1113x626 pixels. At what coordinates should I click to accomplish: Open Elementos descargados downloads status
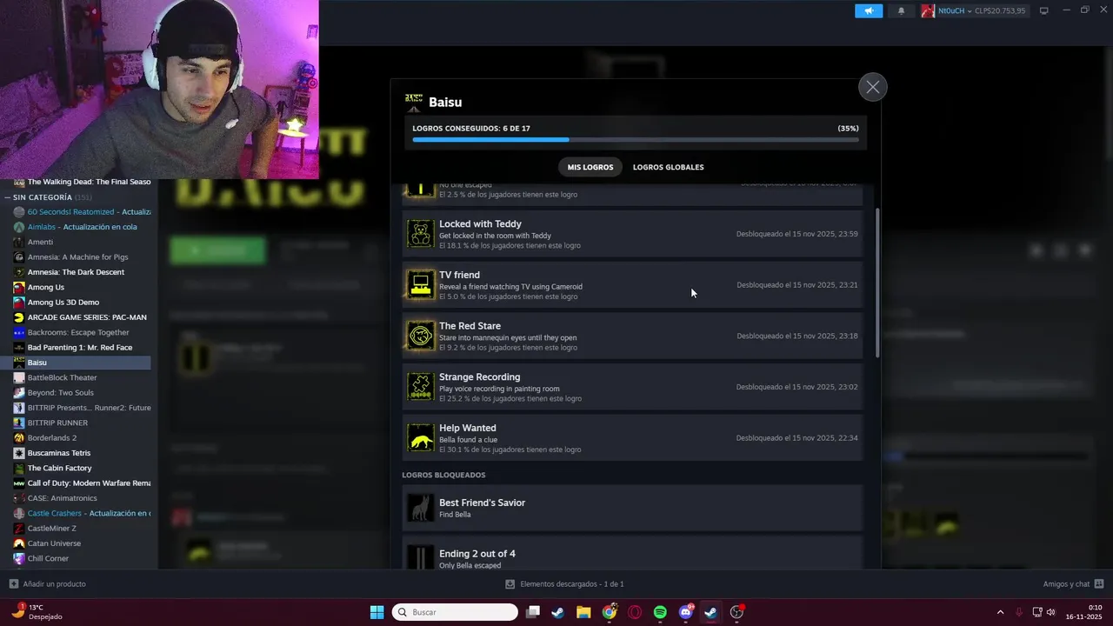[565, 583]
